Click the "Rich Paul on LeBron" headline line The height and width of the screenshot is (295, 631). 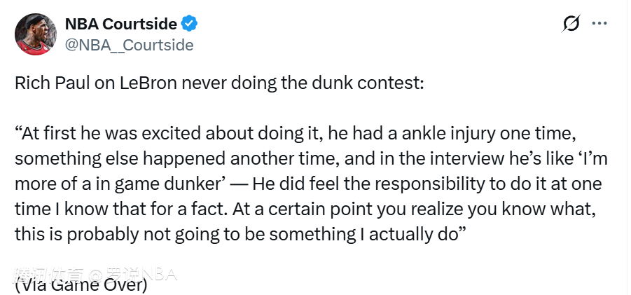pyautogui.click(x=219, y=83)
